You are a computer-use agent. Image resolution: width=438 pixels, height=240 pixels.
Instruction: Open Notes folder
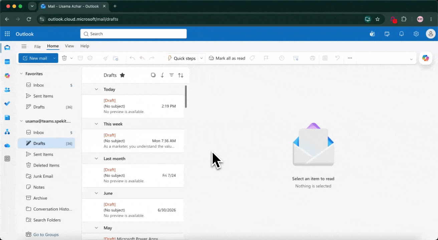coord(46,187)
